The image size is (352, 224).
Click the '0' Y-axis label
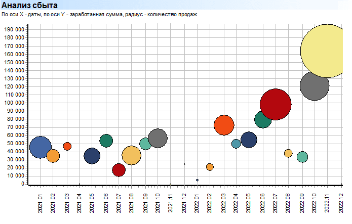[23, 184]
